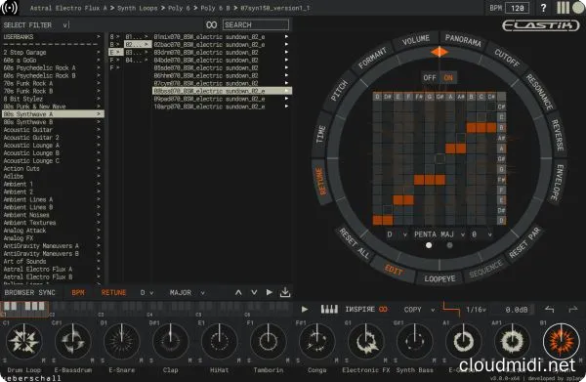Toggle RETUNE browser sync
586x382 pixels.
pos(113,293)
